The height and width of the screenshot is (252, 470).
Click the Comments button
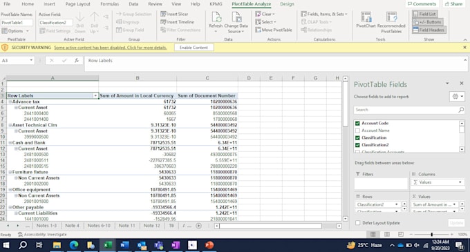422,4
